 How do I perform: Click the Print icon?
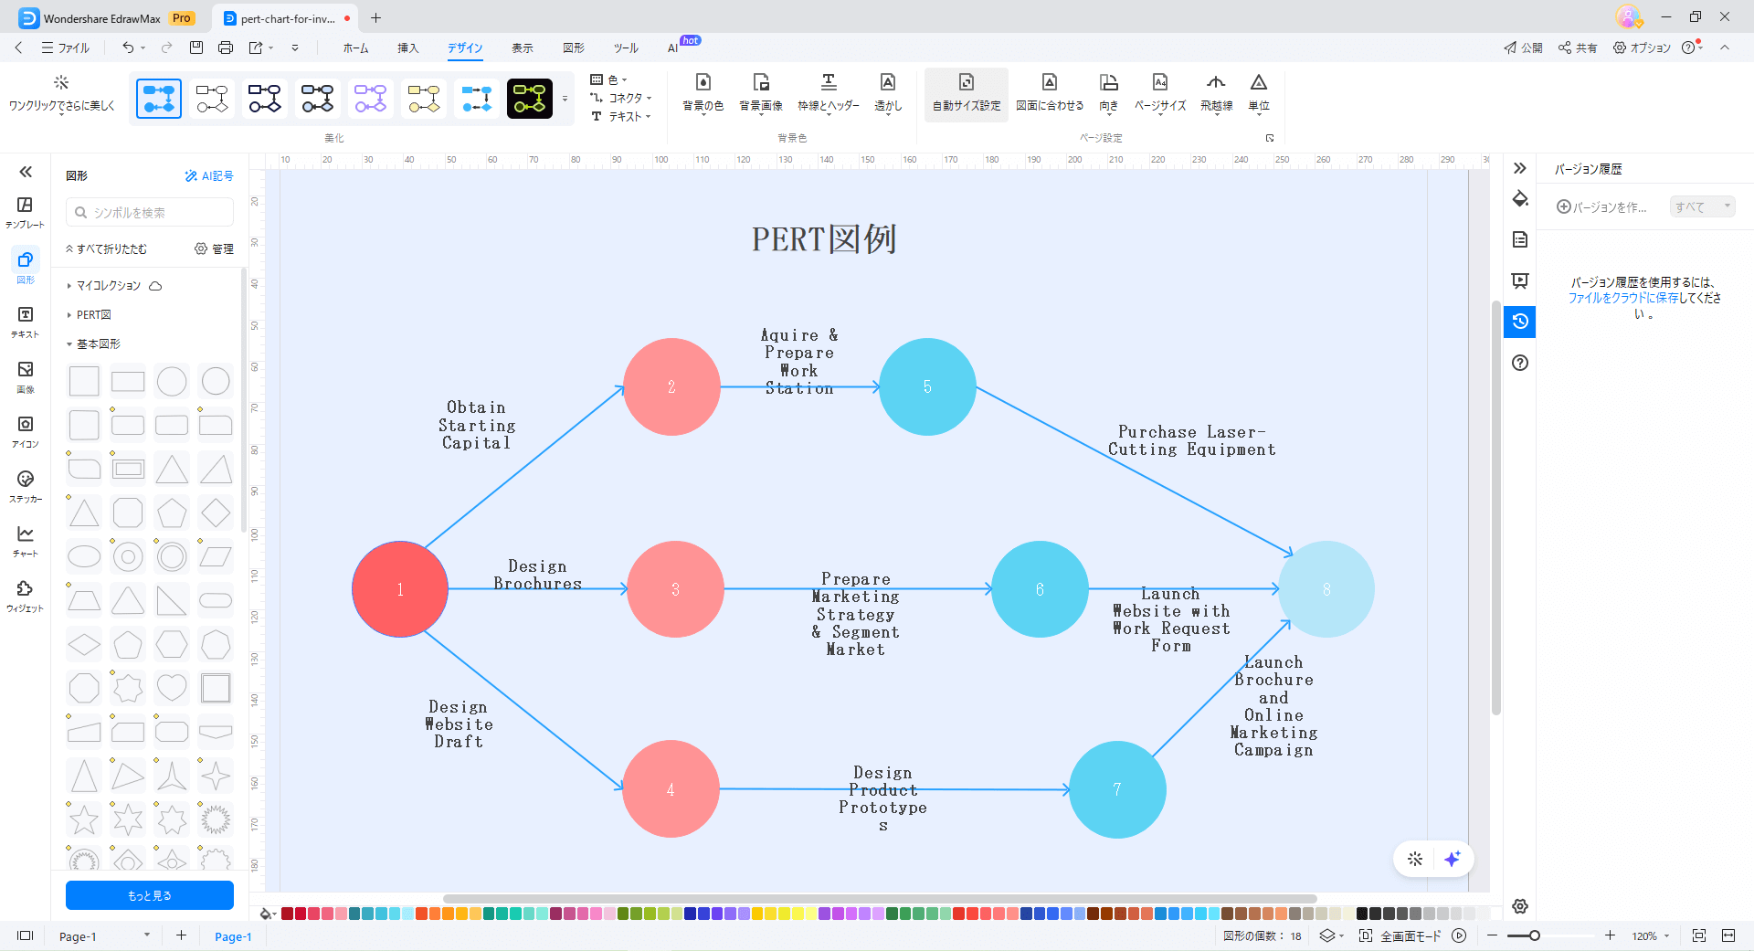point(226,48)
